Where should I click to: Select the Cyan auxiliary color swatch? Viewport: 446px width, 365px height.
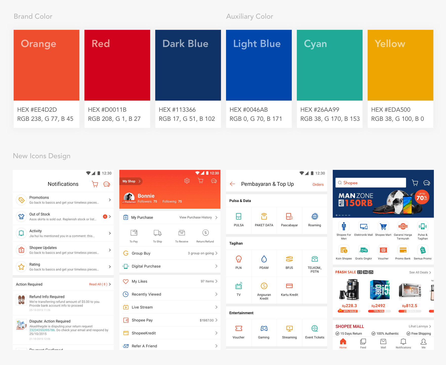point(329,65)
